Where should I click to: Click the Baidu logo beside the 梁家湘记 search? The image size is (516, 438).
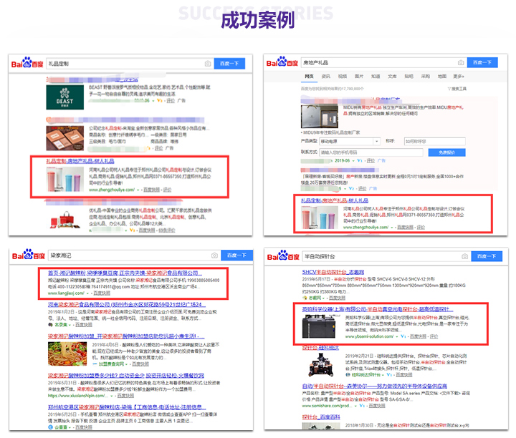(x=27, y=255)
